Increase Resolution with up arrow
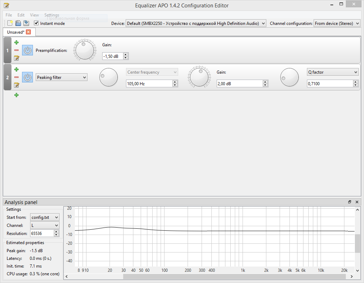Image resolution: width=364 pixels, height=283 pixels. (x=56, y=231)
